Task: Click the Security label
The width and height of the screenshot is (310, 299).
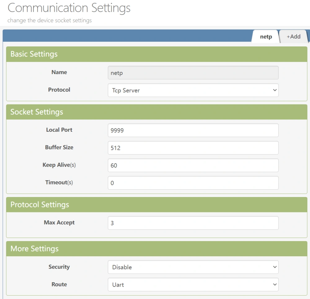Action: pos(59,267)
